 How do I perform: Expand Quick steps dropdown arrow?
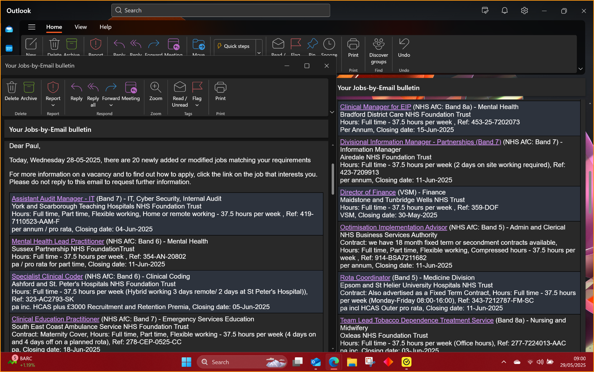pos(259,53)
